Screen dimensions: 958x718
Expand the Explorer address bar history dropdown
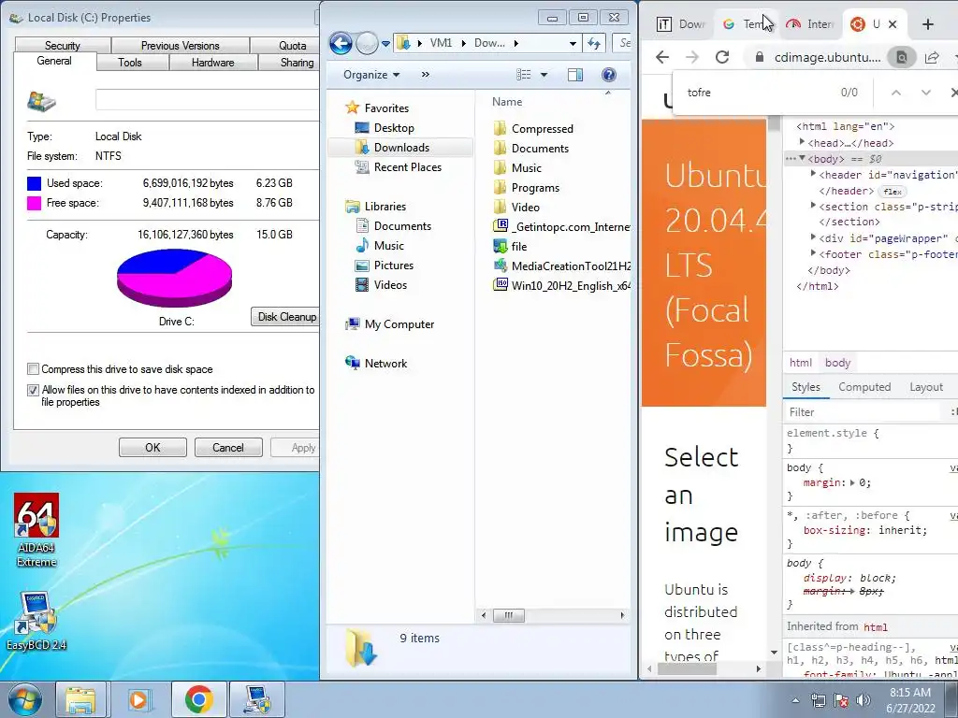tap(573, 43)
